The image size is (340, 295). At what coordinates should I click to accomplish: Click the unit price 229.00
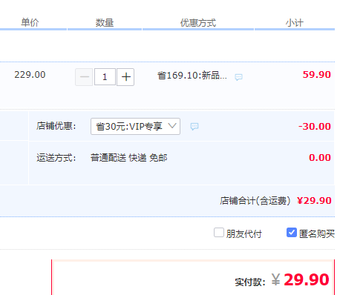(30, 75)
